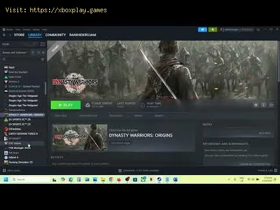Click the library search field
Screen dimensions: 280x210
click(20, 59)
